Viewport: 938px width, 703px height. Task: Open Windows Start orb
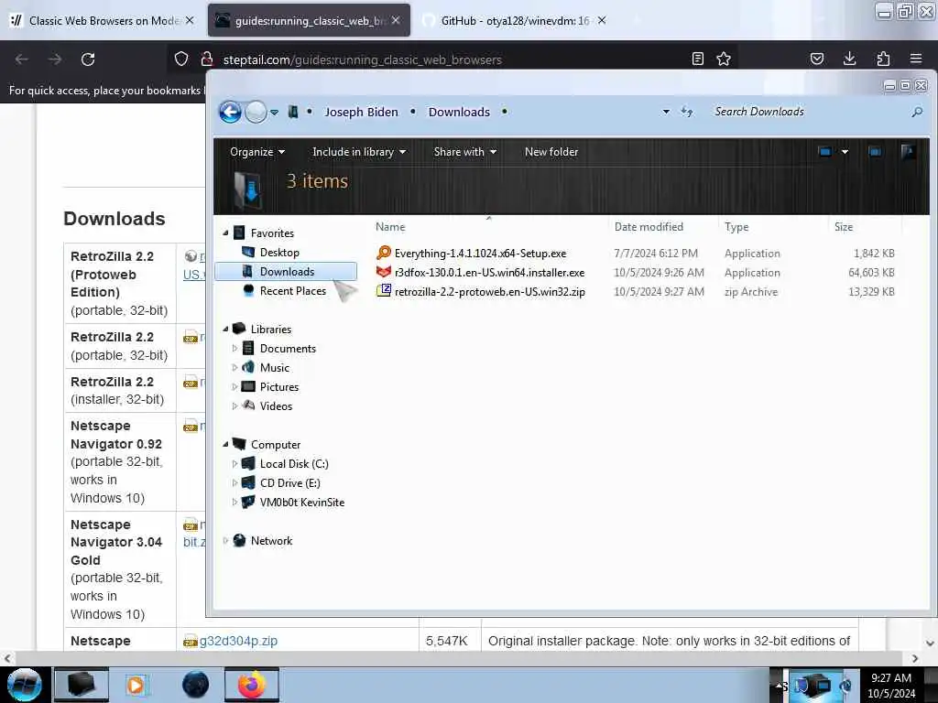25,685
